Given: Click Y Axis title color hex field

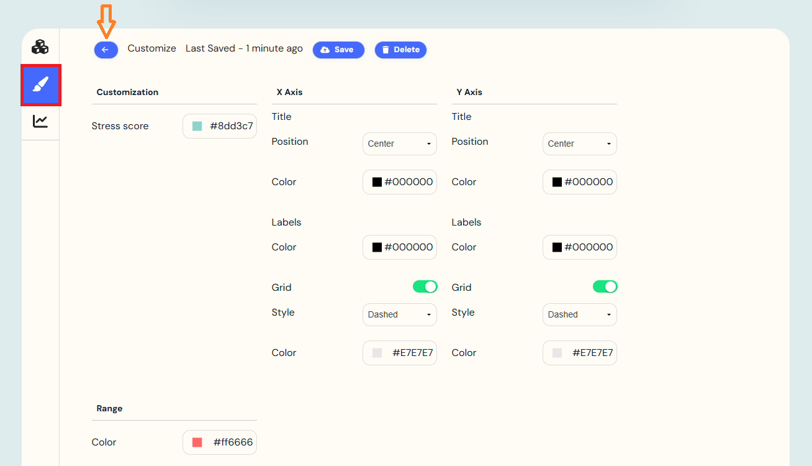Looking at the screenshot, I should pos(589,182).
